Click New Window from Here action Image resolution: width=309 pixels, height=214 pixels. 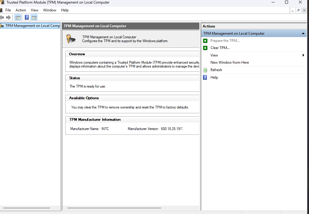[230, 62]
